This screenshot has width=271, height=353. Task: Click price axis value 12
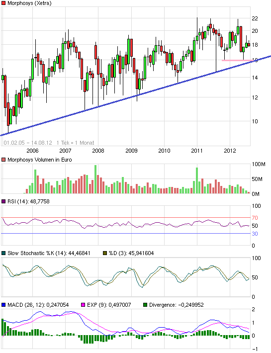pyautogui.click(x=255, y=97)
